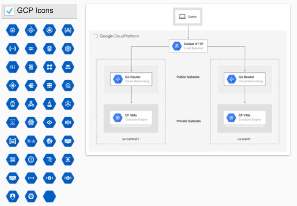Select the Compute Engine chip icon
The height and width of the screenshot is (206, 297).
pos(13,30)
